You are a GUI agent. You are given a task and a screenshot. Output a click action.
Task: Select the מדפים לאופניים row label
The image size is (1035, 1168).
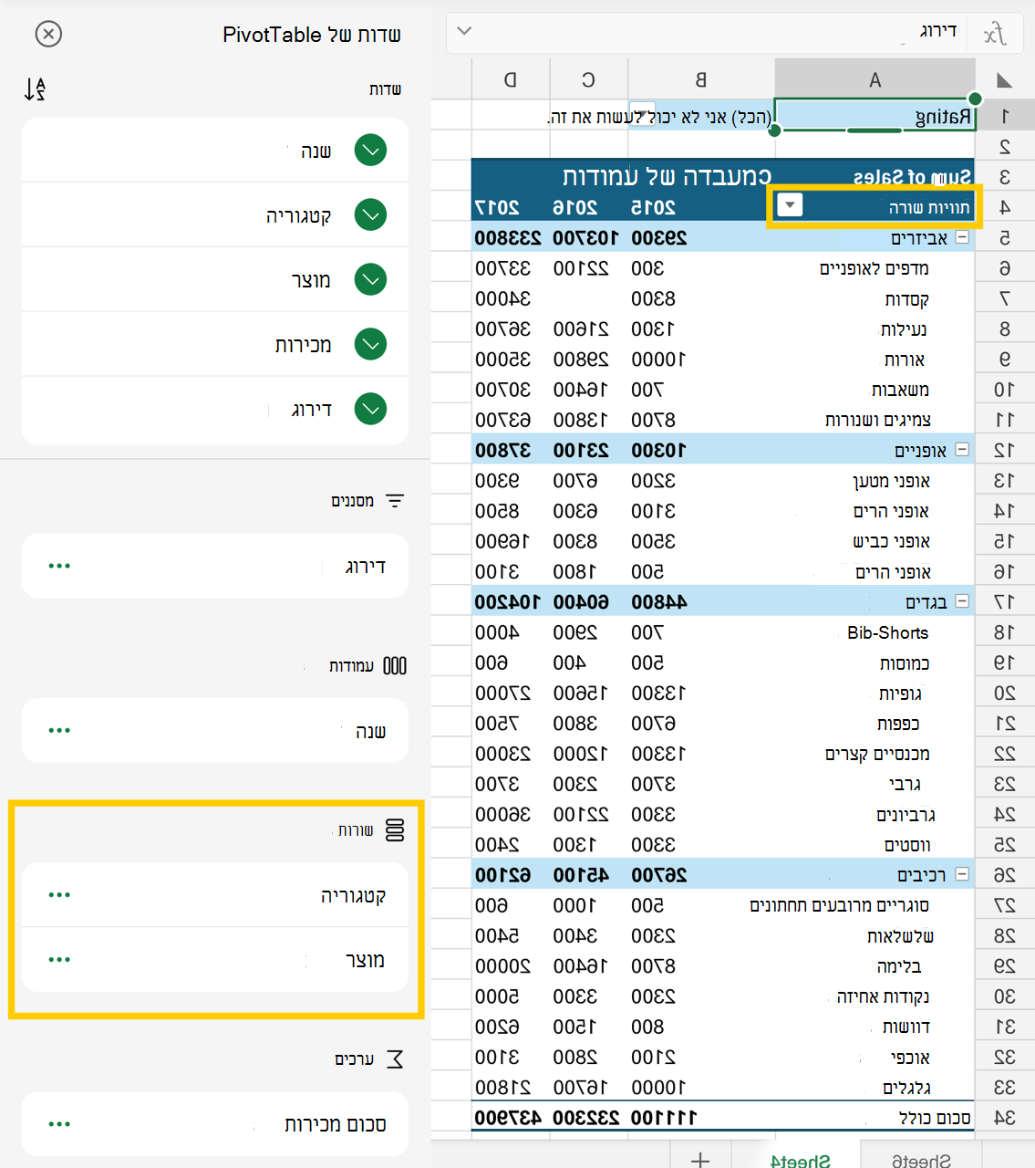coord(874,268)
